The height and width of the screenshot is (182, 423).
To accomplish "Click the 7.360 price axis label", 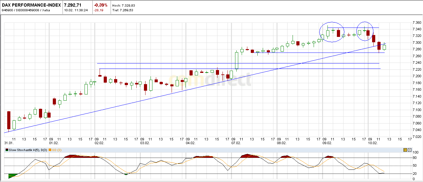I will coord(416,23).
